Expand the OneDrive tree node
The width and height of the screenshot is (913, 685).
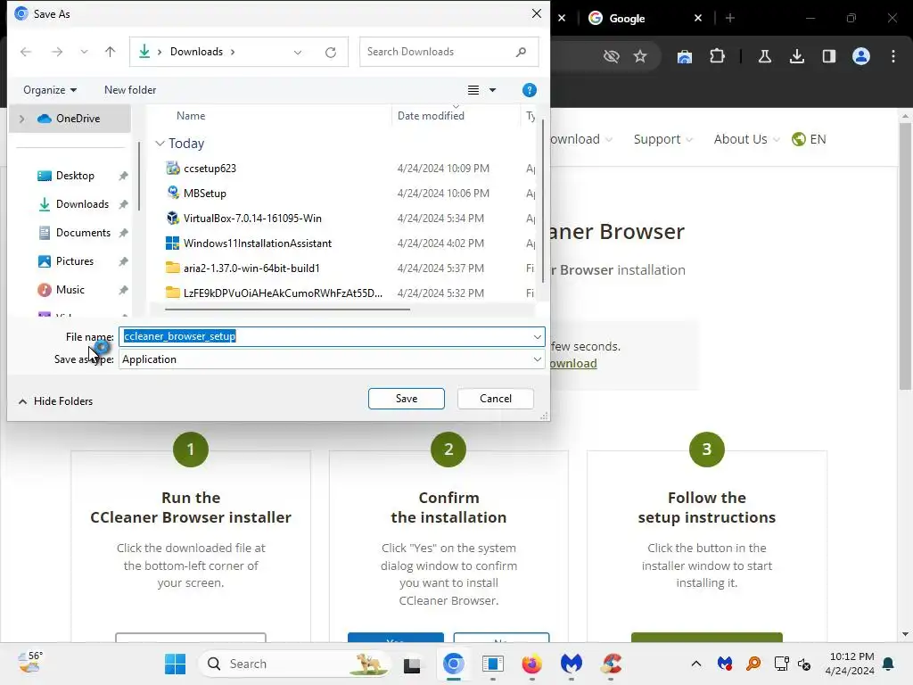click(22, 119)
